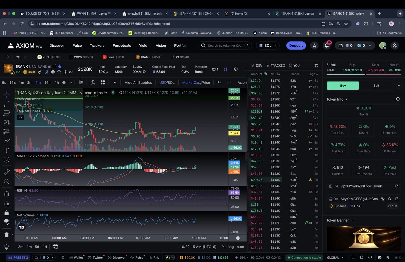Viewport: 405px width, 262px height.
Task: Open PRESET 2 in bottom bar
Action: (x=18, y=257)
